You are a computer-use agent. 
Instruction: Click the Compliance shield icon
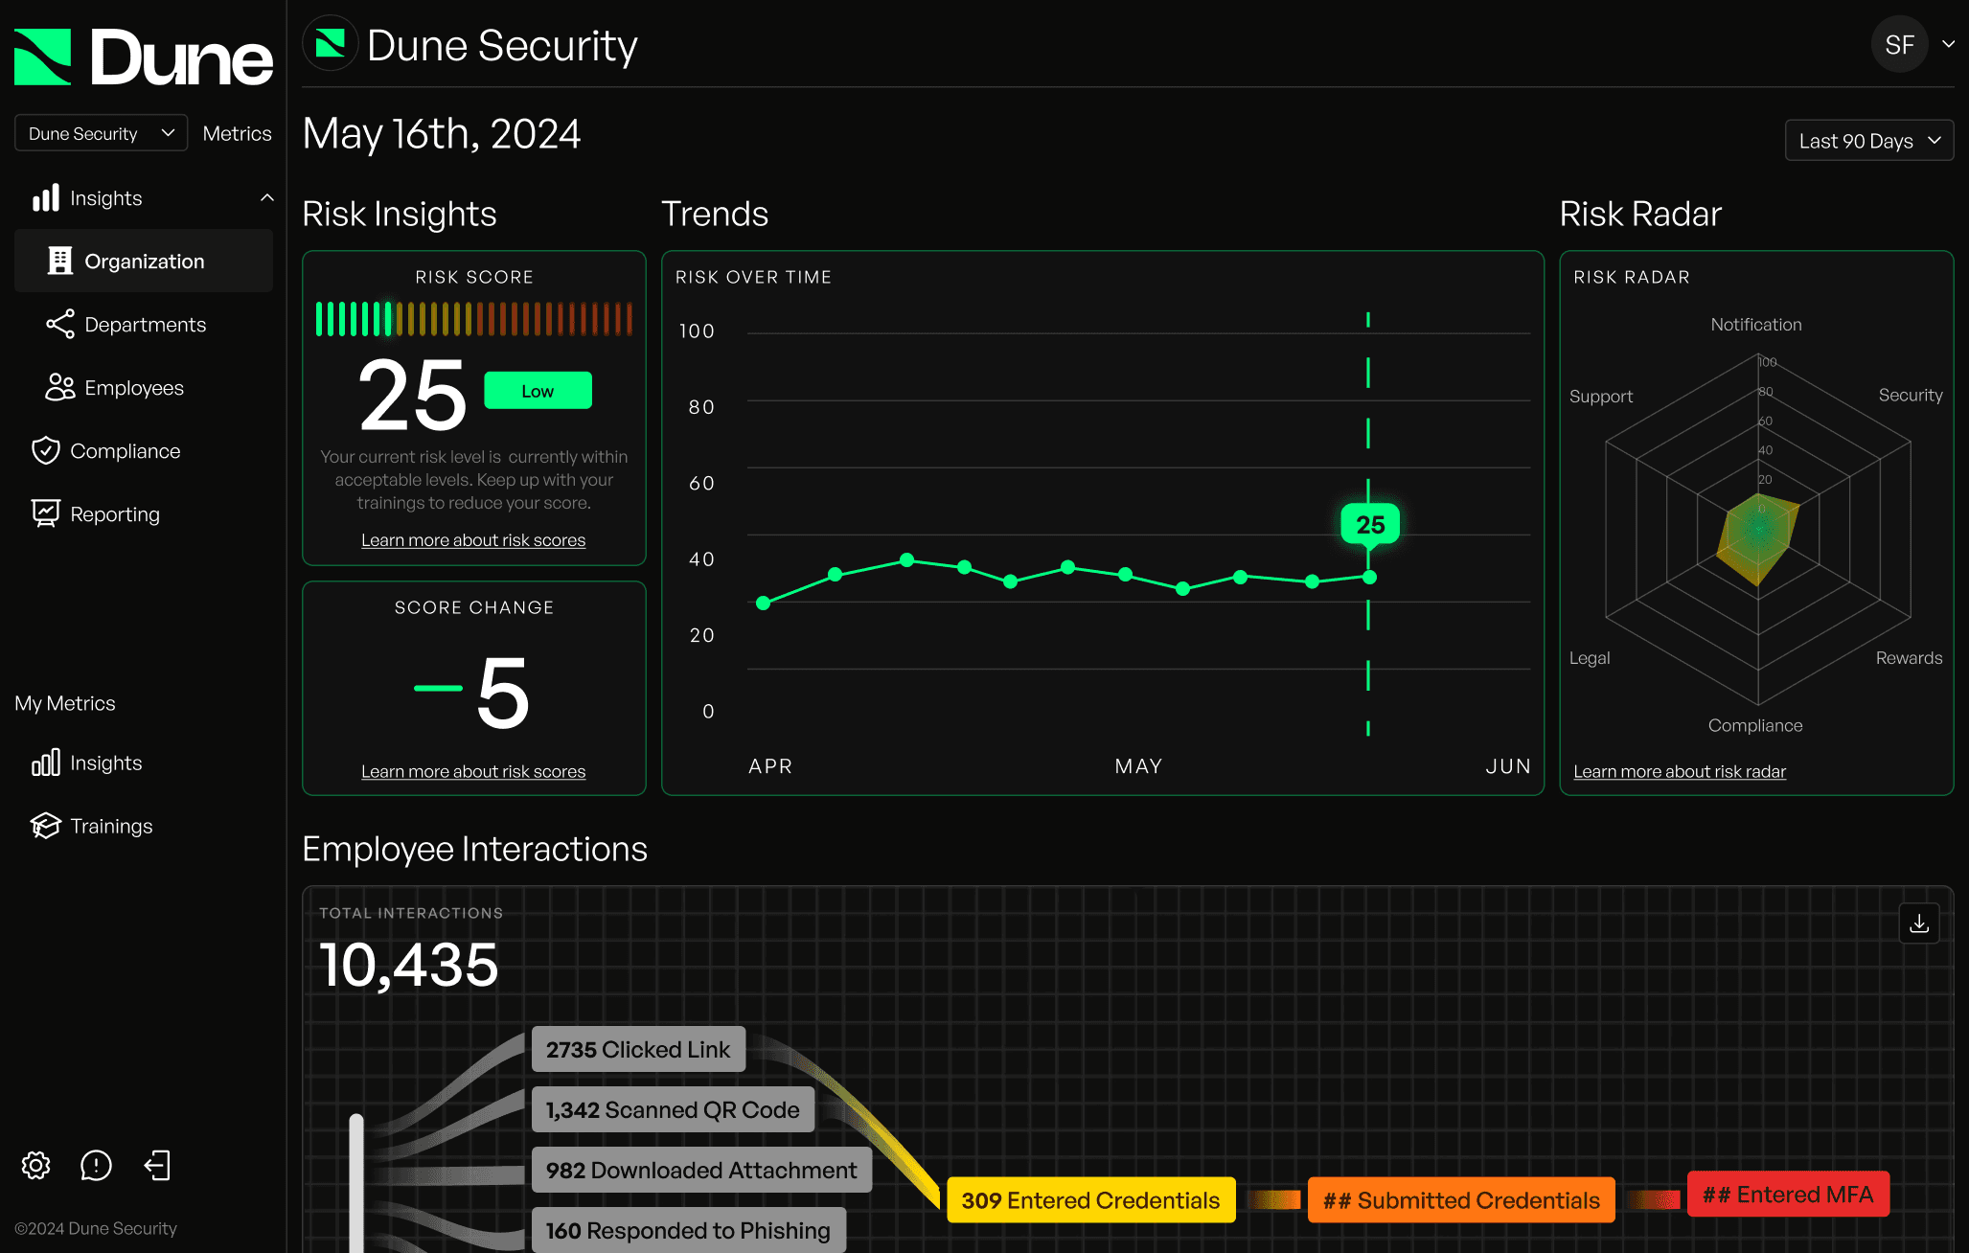(45, 450)
